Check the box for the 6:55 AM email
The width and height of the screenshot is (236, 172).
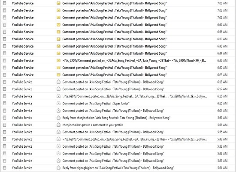tap(5, 32)
